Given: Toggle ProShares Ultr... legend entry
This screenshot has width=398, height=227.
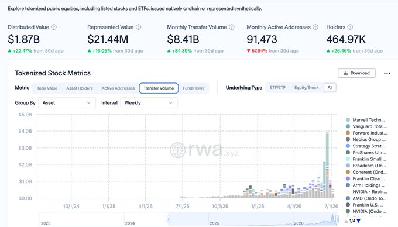Looking at the screenshot, I should coord(366,153).
